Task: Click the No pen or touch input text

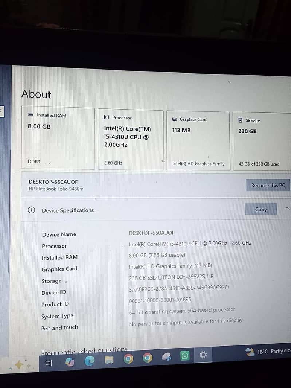Action: 186,322
